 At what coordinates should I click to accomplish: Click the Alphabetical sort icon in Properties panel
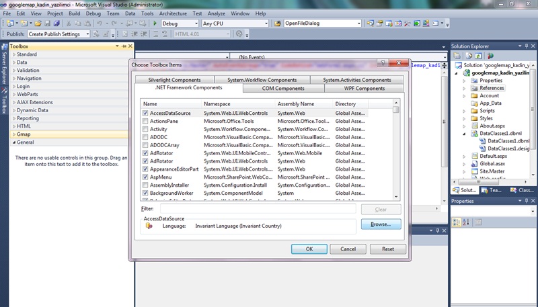pos(466,222)
